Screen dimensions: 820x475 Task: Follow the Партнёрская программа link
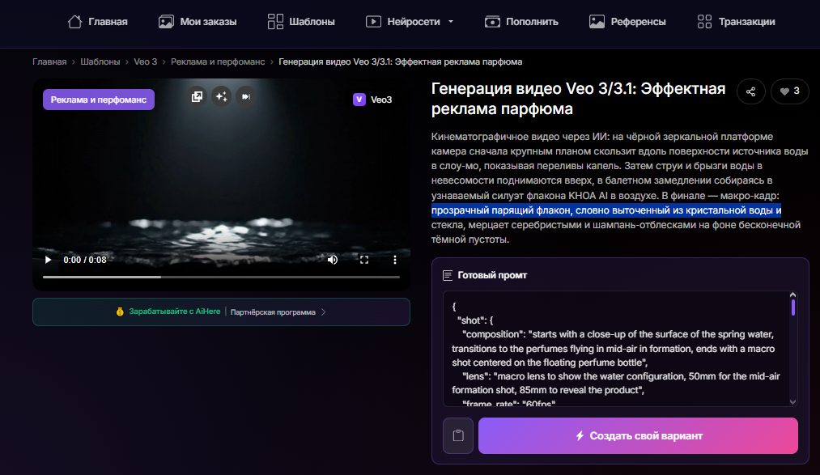(x=274, y=311)
